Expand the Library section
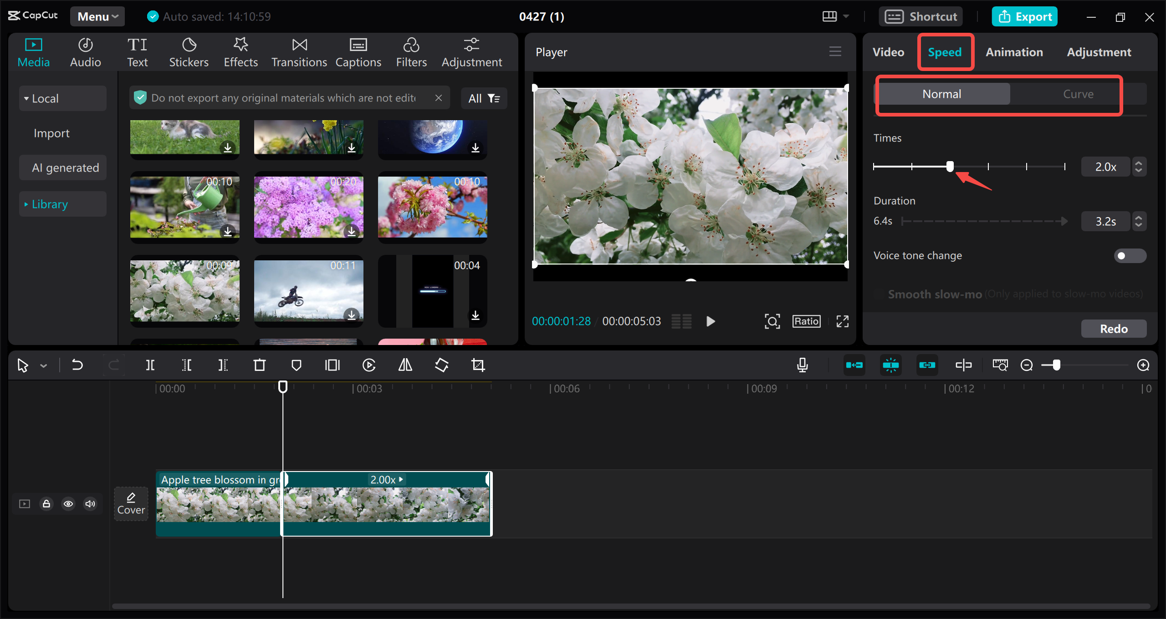The image size is (1166, 619). [63, 204]
